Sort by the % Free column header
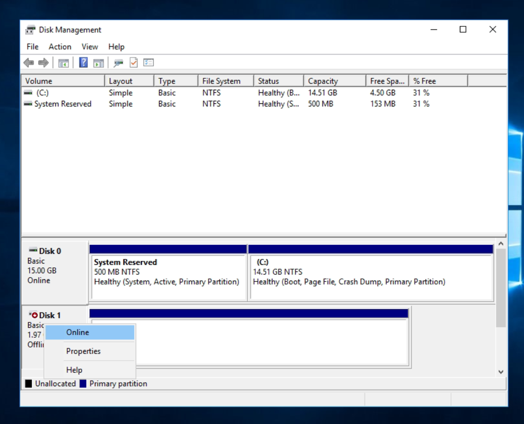This screenshot has height=424, width=524. (x=438, y=81)
